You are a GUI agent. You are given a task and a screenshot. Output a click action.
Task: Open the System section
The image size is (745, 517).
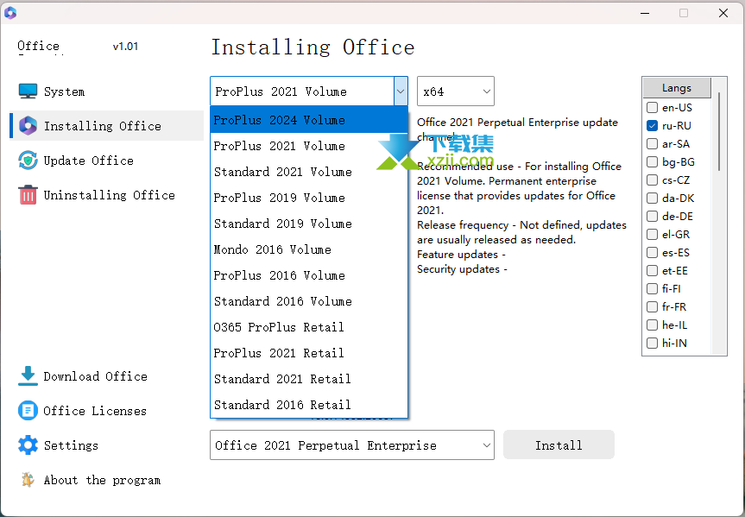[x=64, y=91]
